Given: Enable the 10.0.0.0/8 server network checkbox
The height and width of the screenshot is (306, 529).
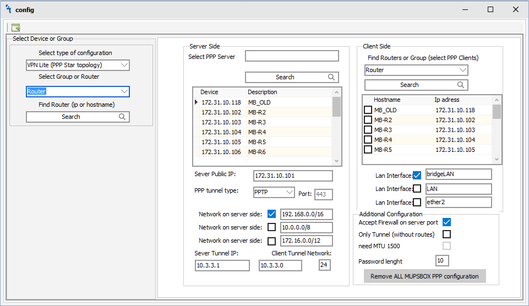Looking at the screenshot, I should pos(271,227).
